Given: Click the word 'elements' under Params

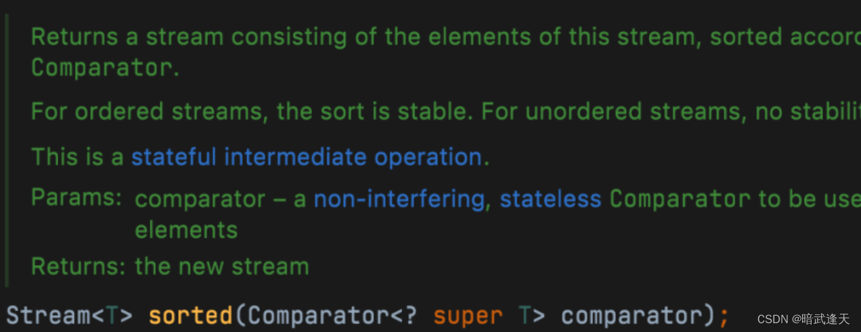Looking at the screenshot, I should 186,230.
